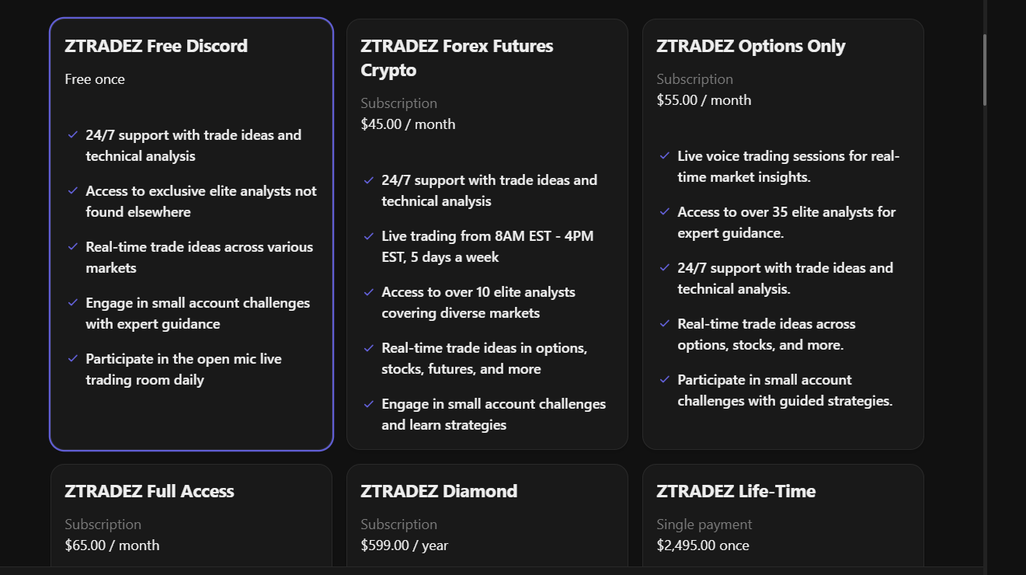
Task: Click the '$2,495.00 once' price text
Action: pyautogui.click(x=703, y=545)
